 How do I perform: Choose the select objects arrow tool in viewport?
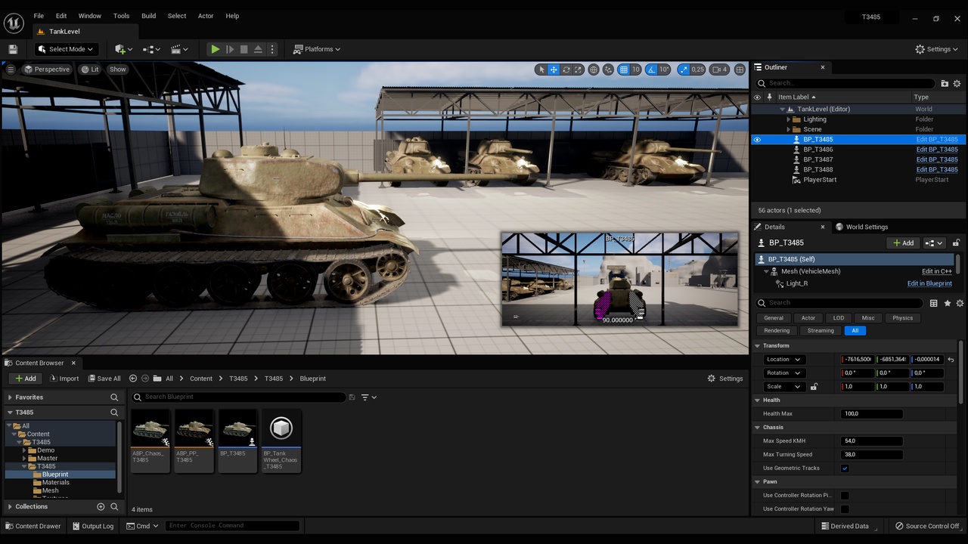pyautogui.click(x=541, y=70)
